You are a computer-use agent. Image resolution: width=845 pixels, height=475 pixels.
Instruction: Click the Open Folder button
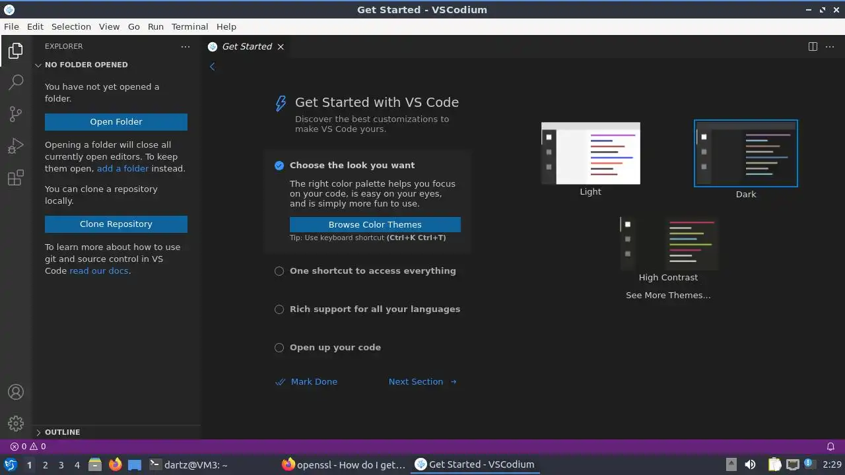point(116,122)
